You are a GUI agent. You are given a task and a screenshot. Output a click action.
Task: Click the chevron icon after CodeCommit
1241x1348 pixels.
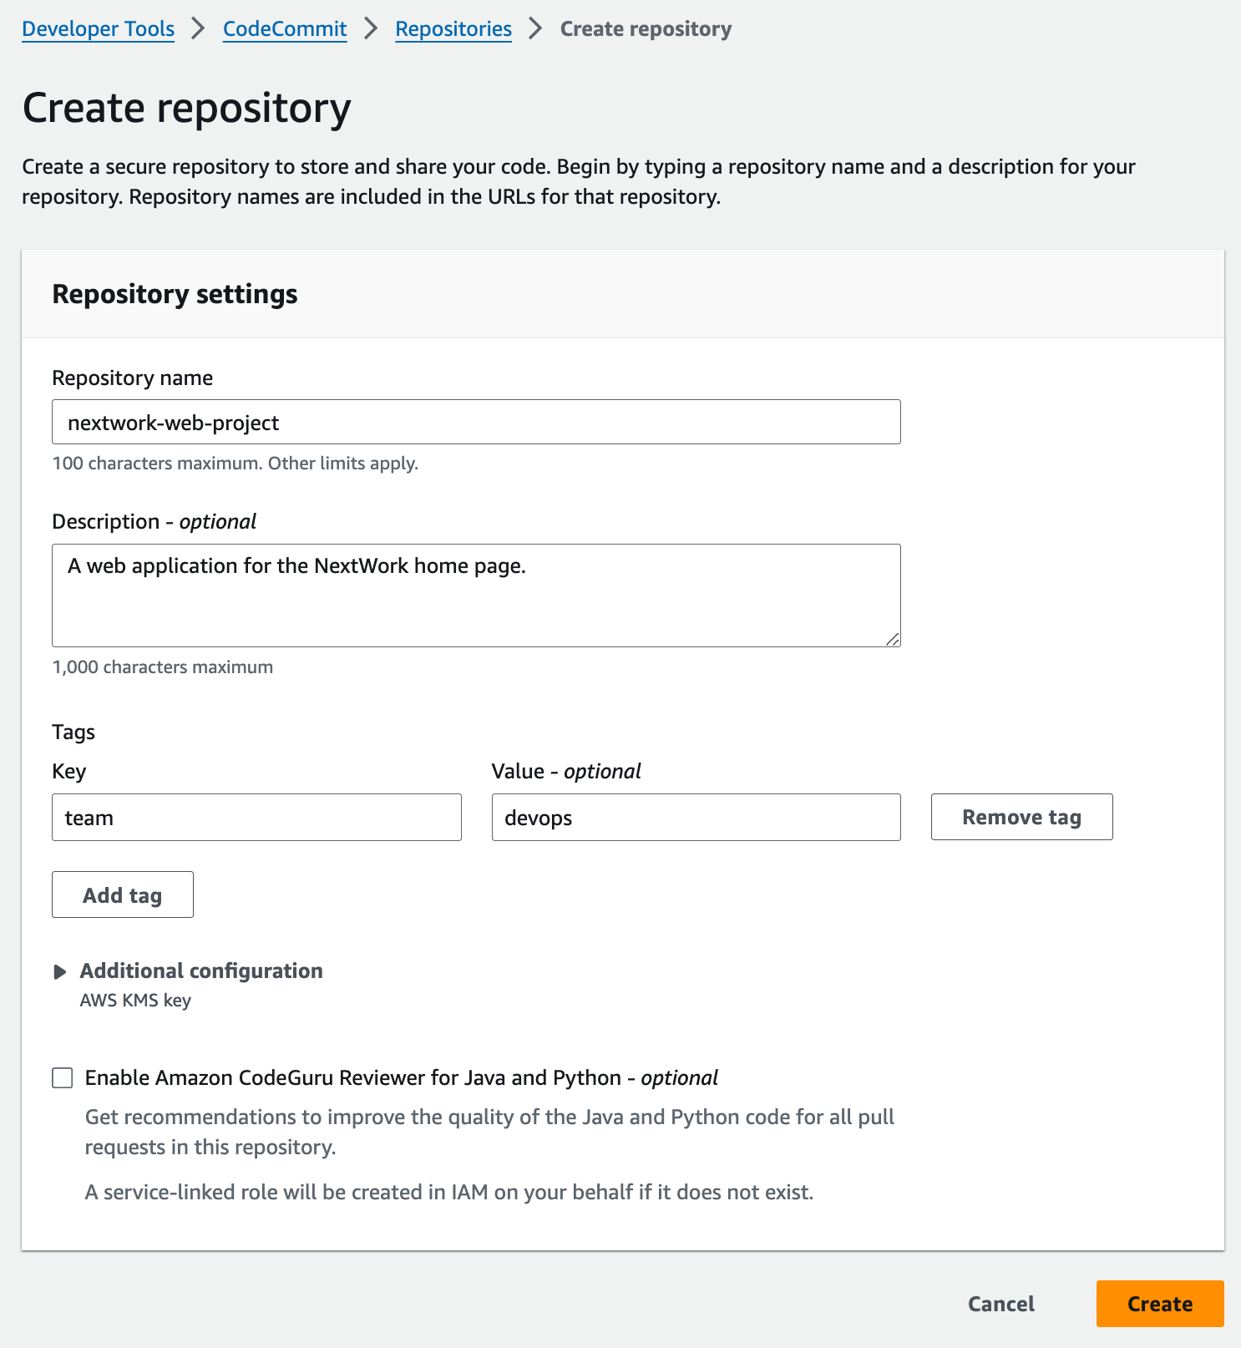[x=371, y=29]
